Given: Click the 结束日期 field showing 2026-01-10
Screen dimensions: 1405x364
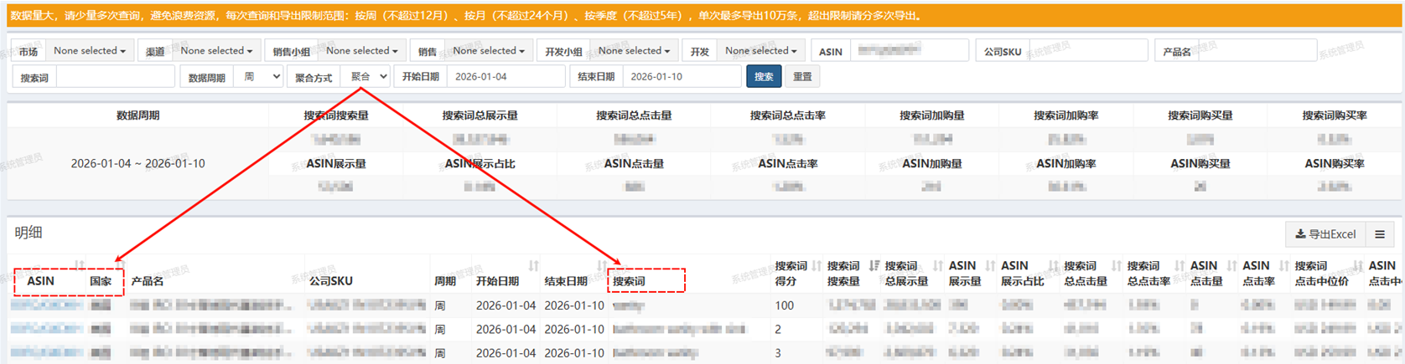Looking at the screenshot, I should (x=682, y=77).
